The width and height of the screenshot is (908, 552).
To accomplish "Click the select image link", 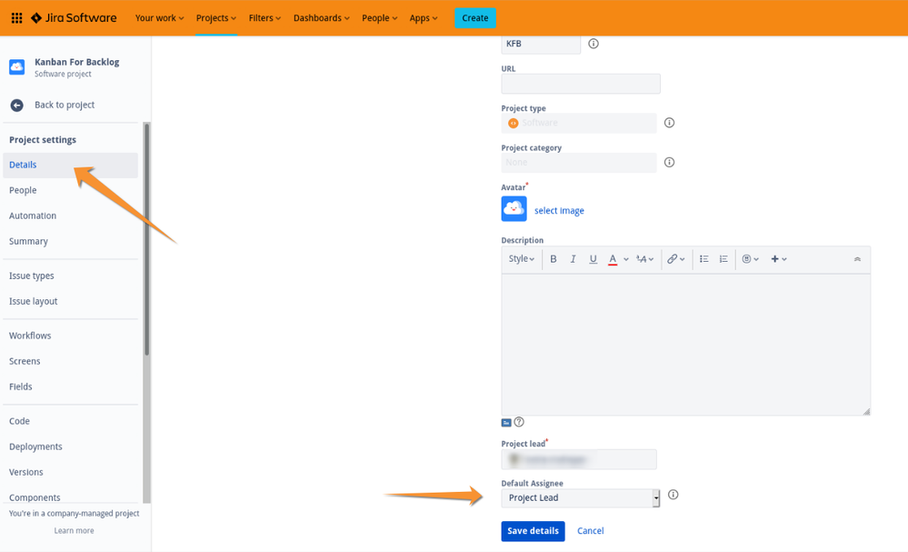I will pyautogui.click(x=559, y=211).
